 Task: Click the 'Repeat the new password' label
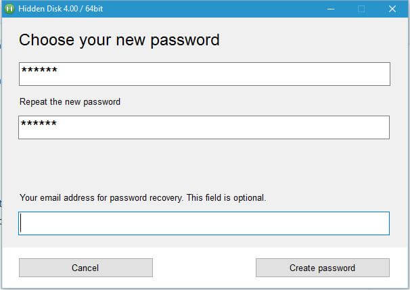(70, 101)
